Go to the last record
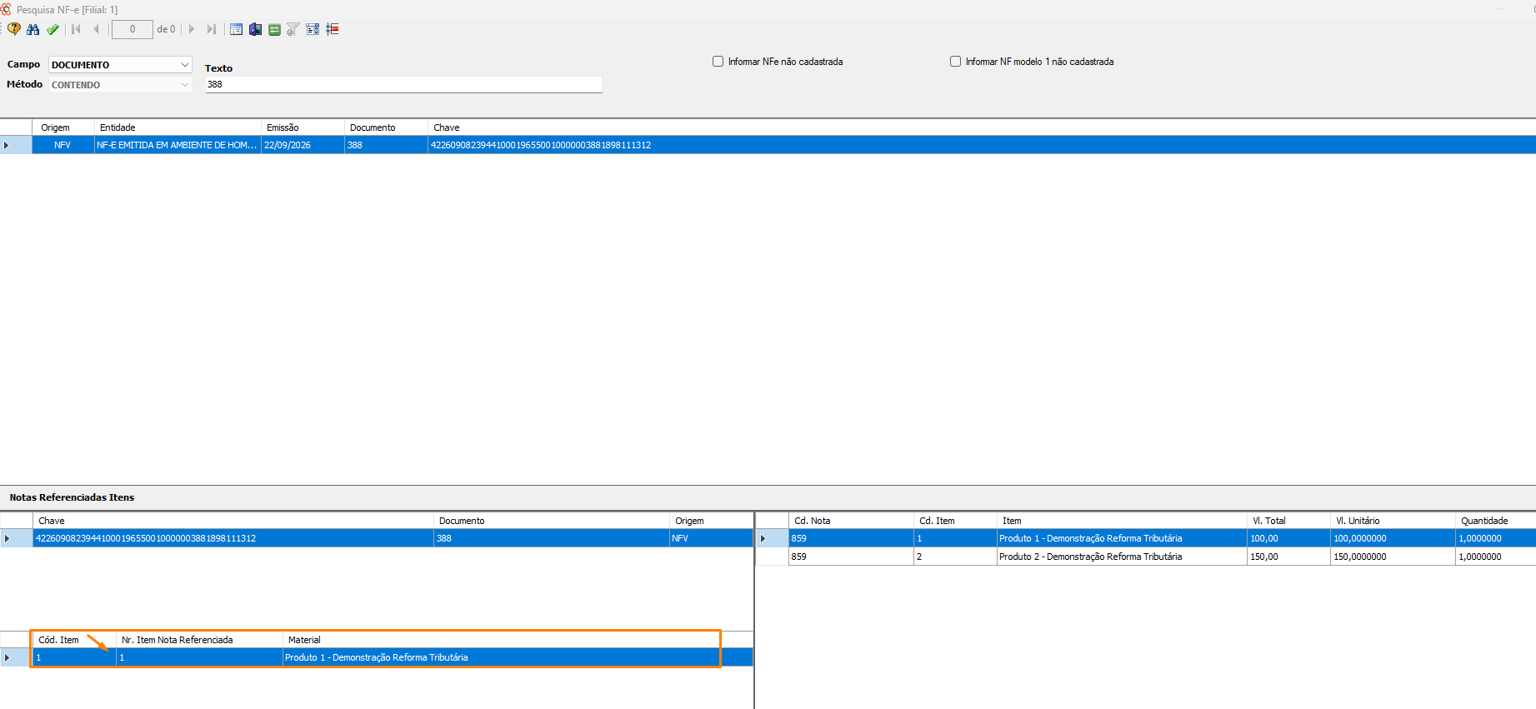 (212, 29)
